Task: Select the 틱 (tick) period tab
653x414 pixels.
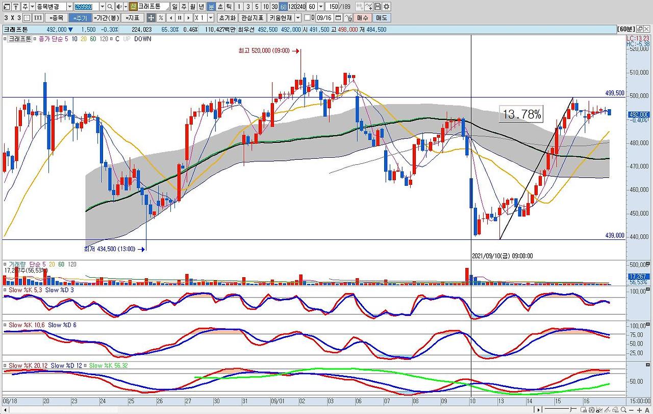Action: point(229,7)
